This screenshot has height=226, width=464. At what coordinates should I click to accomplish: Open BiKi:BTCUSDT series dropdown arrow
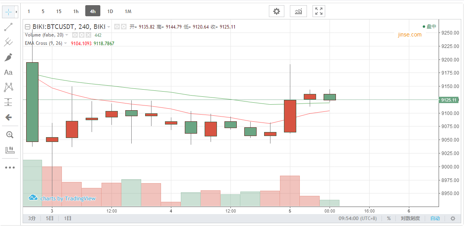tap(109, 27)
